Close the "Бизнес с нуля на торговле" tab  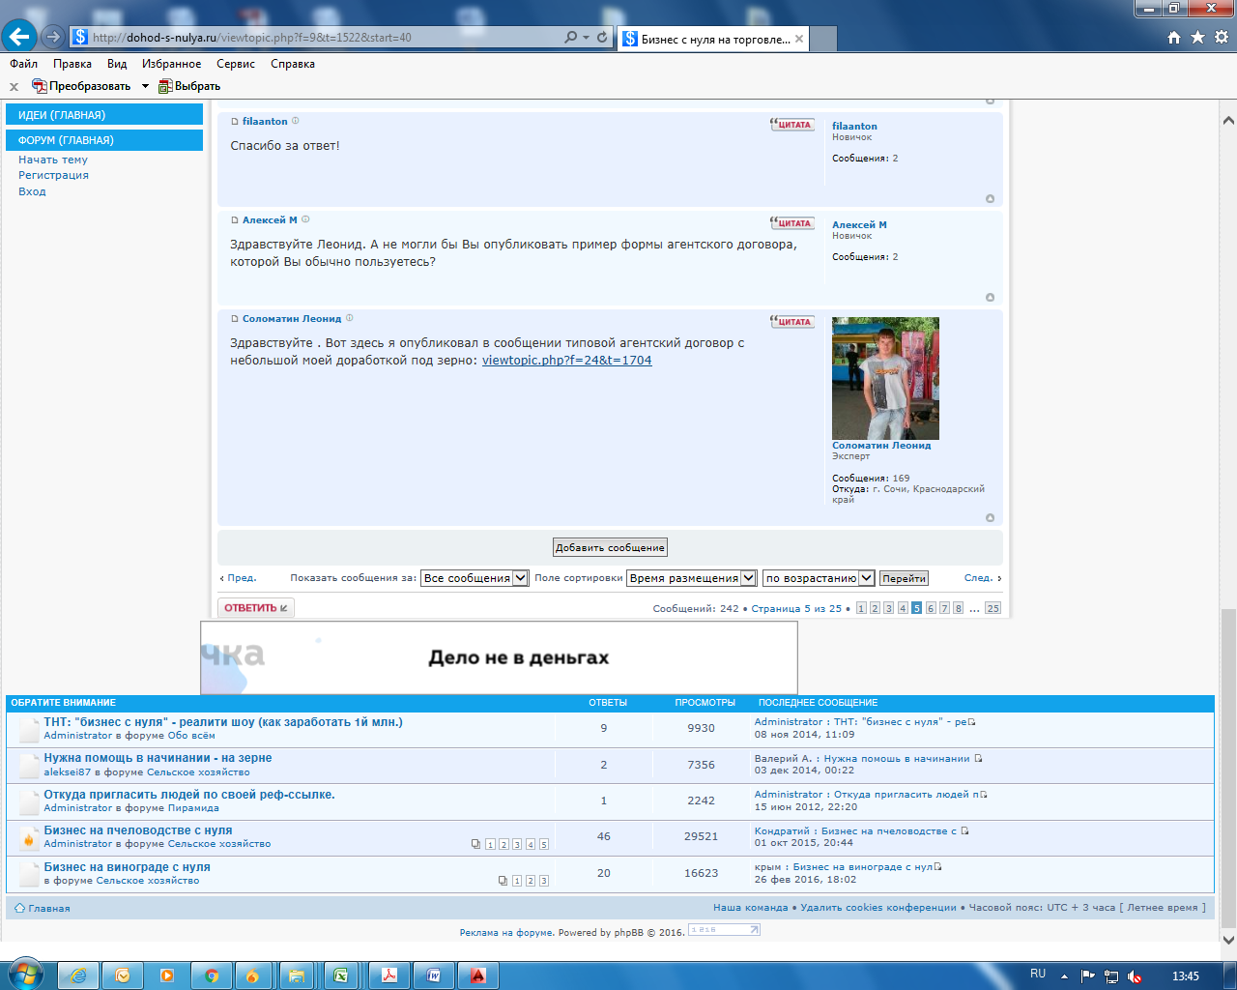(x=799, y=40)
